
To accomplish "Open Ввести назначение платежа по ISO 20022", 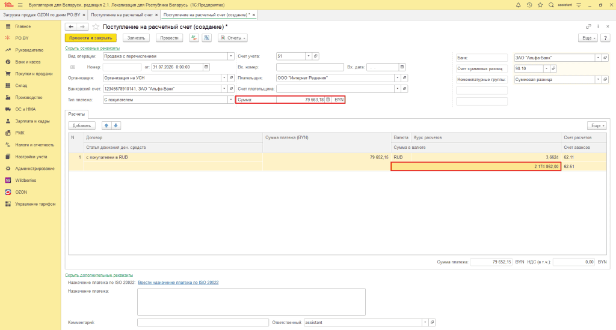I will pyautogui.click(x=178, y=283).
